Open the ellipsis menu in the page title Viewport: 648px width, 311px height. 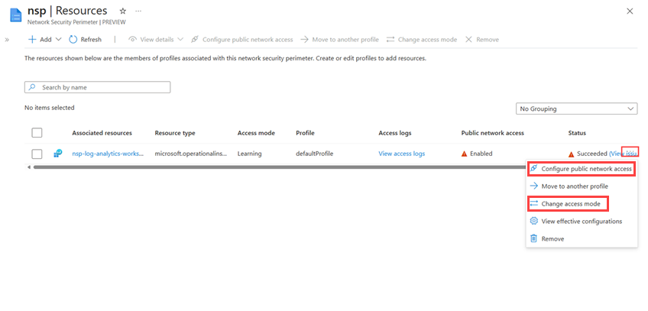coord(138,11)
